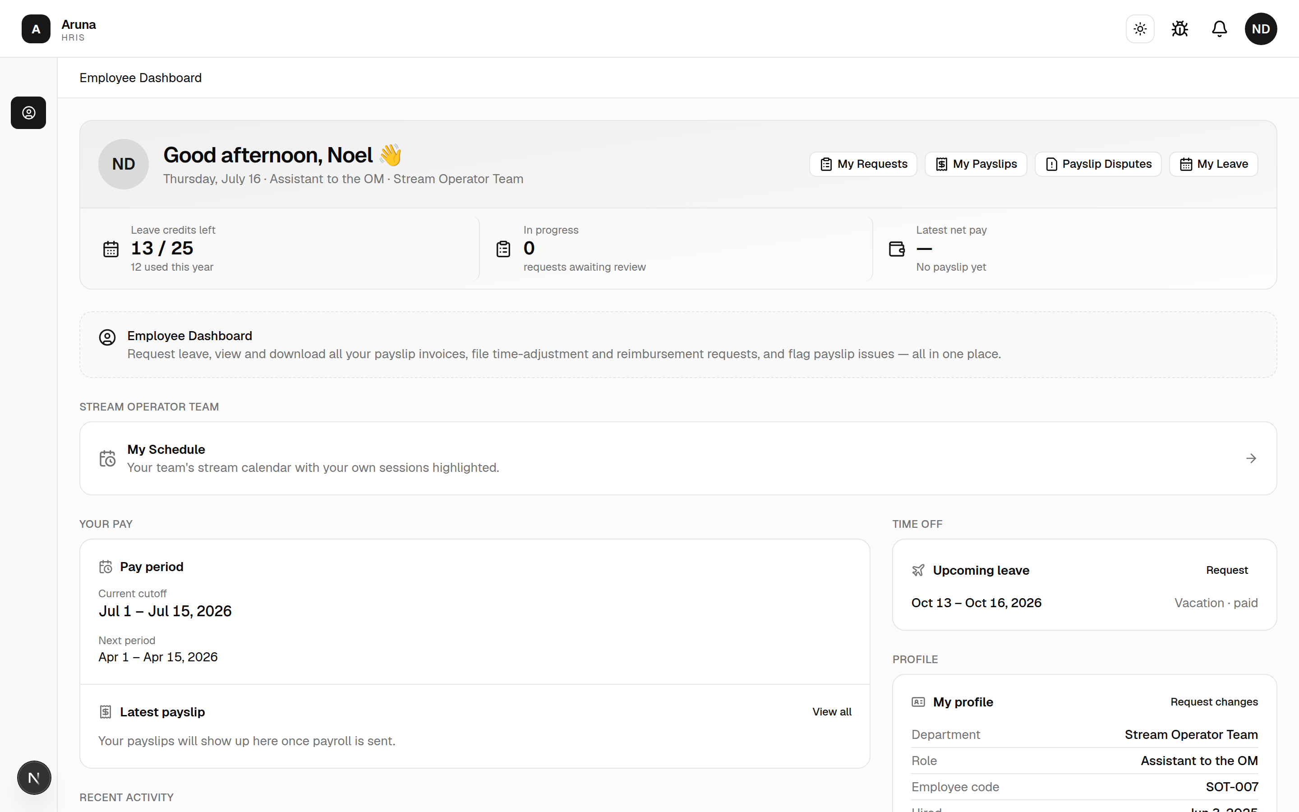This screenshot has width=1299, height=812.
Task: Click the 'Oct 13 – Oct 16, 2026' leave entry
Action: 977,603
